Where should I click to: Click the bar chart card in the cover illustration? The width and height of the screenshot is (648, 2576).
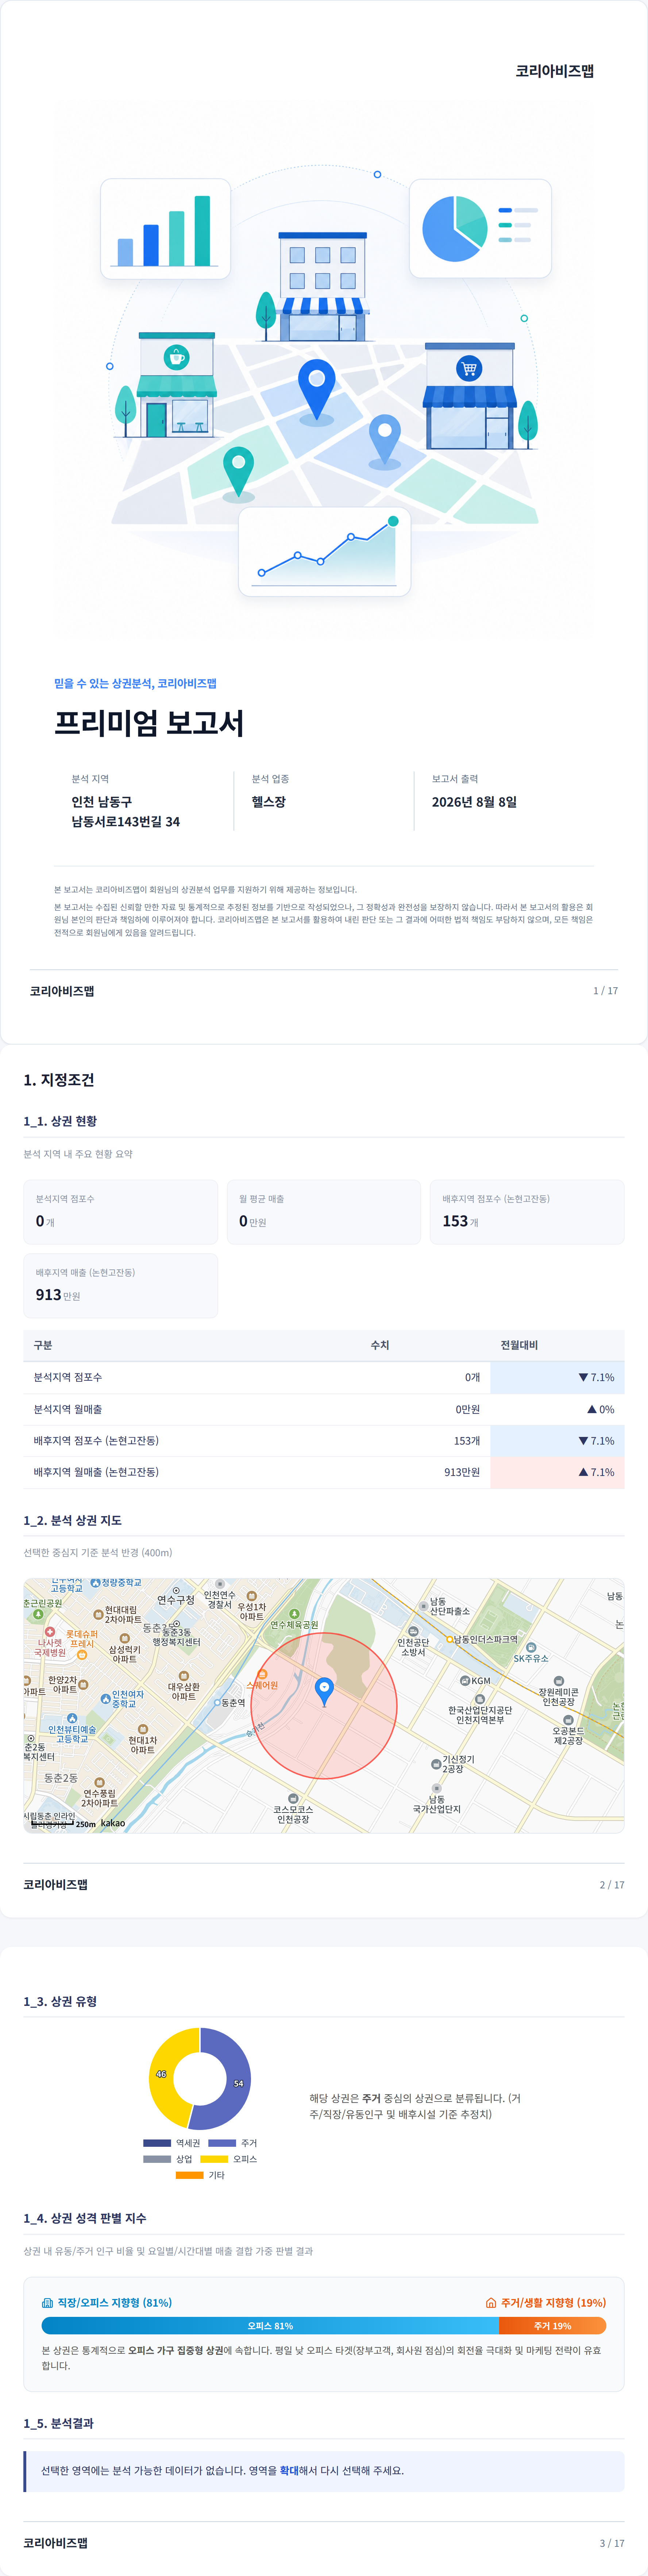tap(165, 228)
